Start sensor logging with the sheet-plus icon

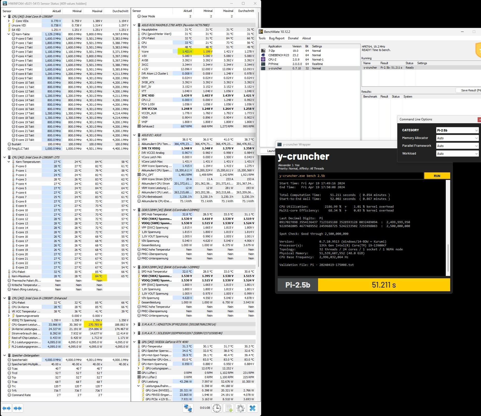point(229,408)
